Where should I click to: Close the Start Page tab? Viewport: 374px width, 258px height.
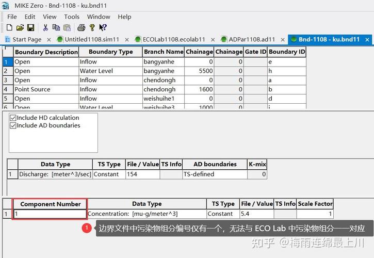pos(48,39)
